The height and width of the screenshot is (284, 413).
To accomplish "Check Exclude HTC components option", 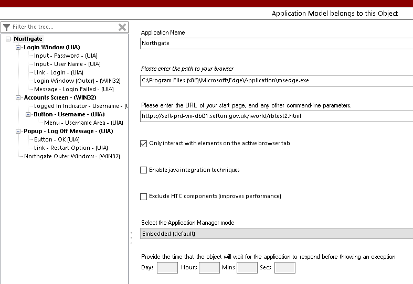I will tap(144, 196).
